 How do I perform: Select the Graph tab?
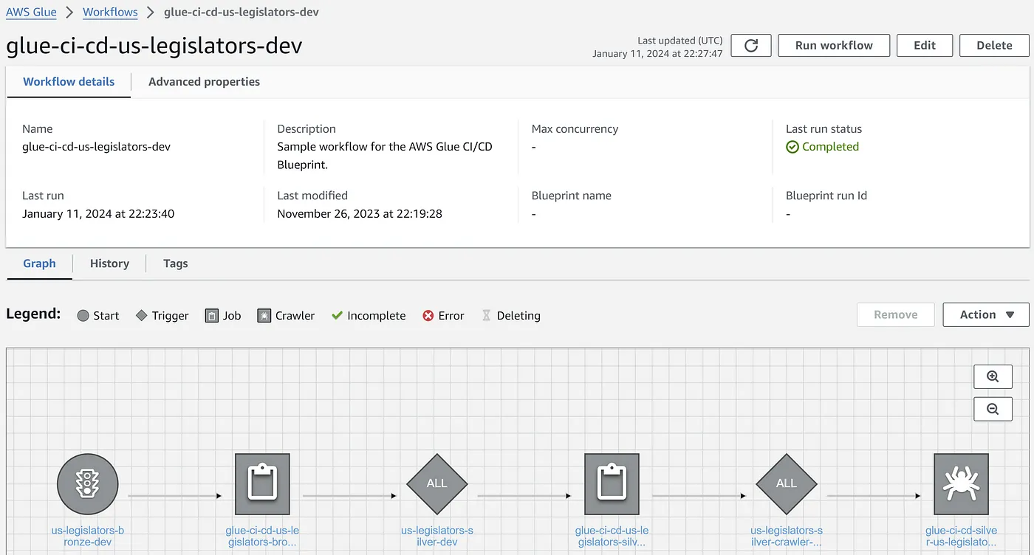point(39,263)
